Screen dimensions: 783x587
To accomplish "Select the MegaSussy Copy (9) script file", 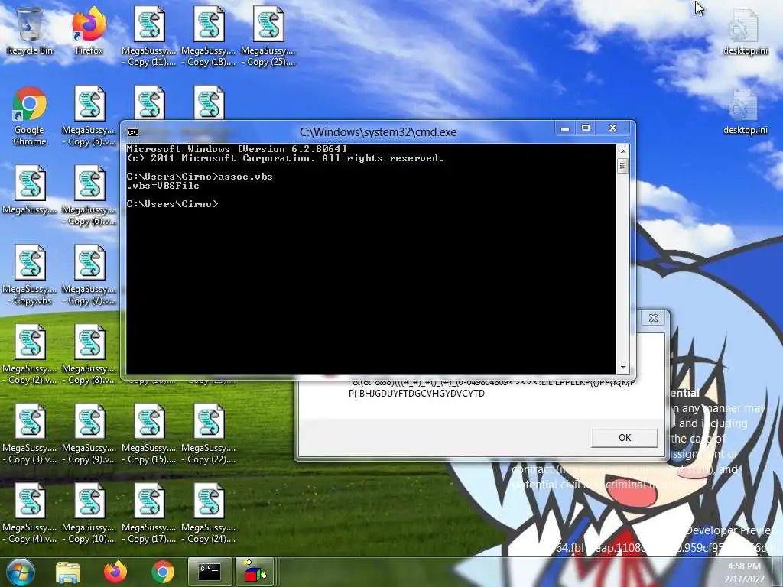I will pos(89,434).
